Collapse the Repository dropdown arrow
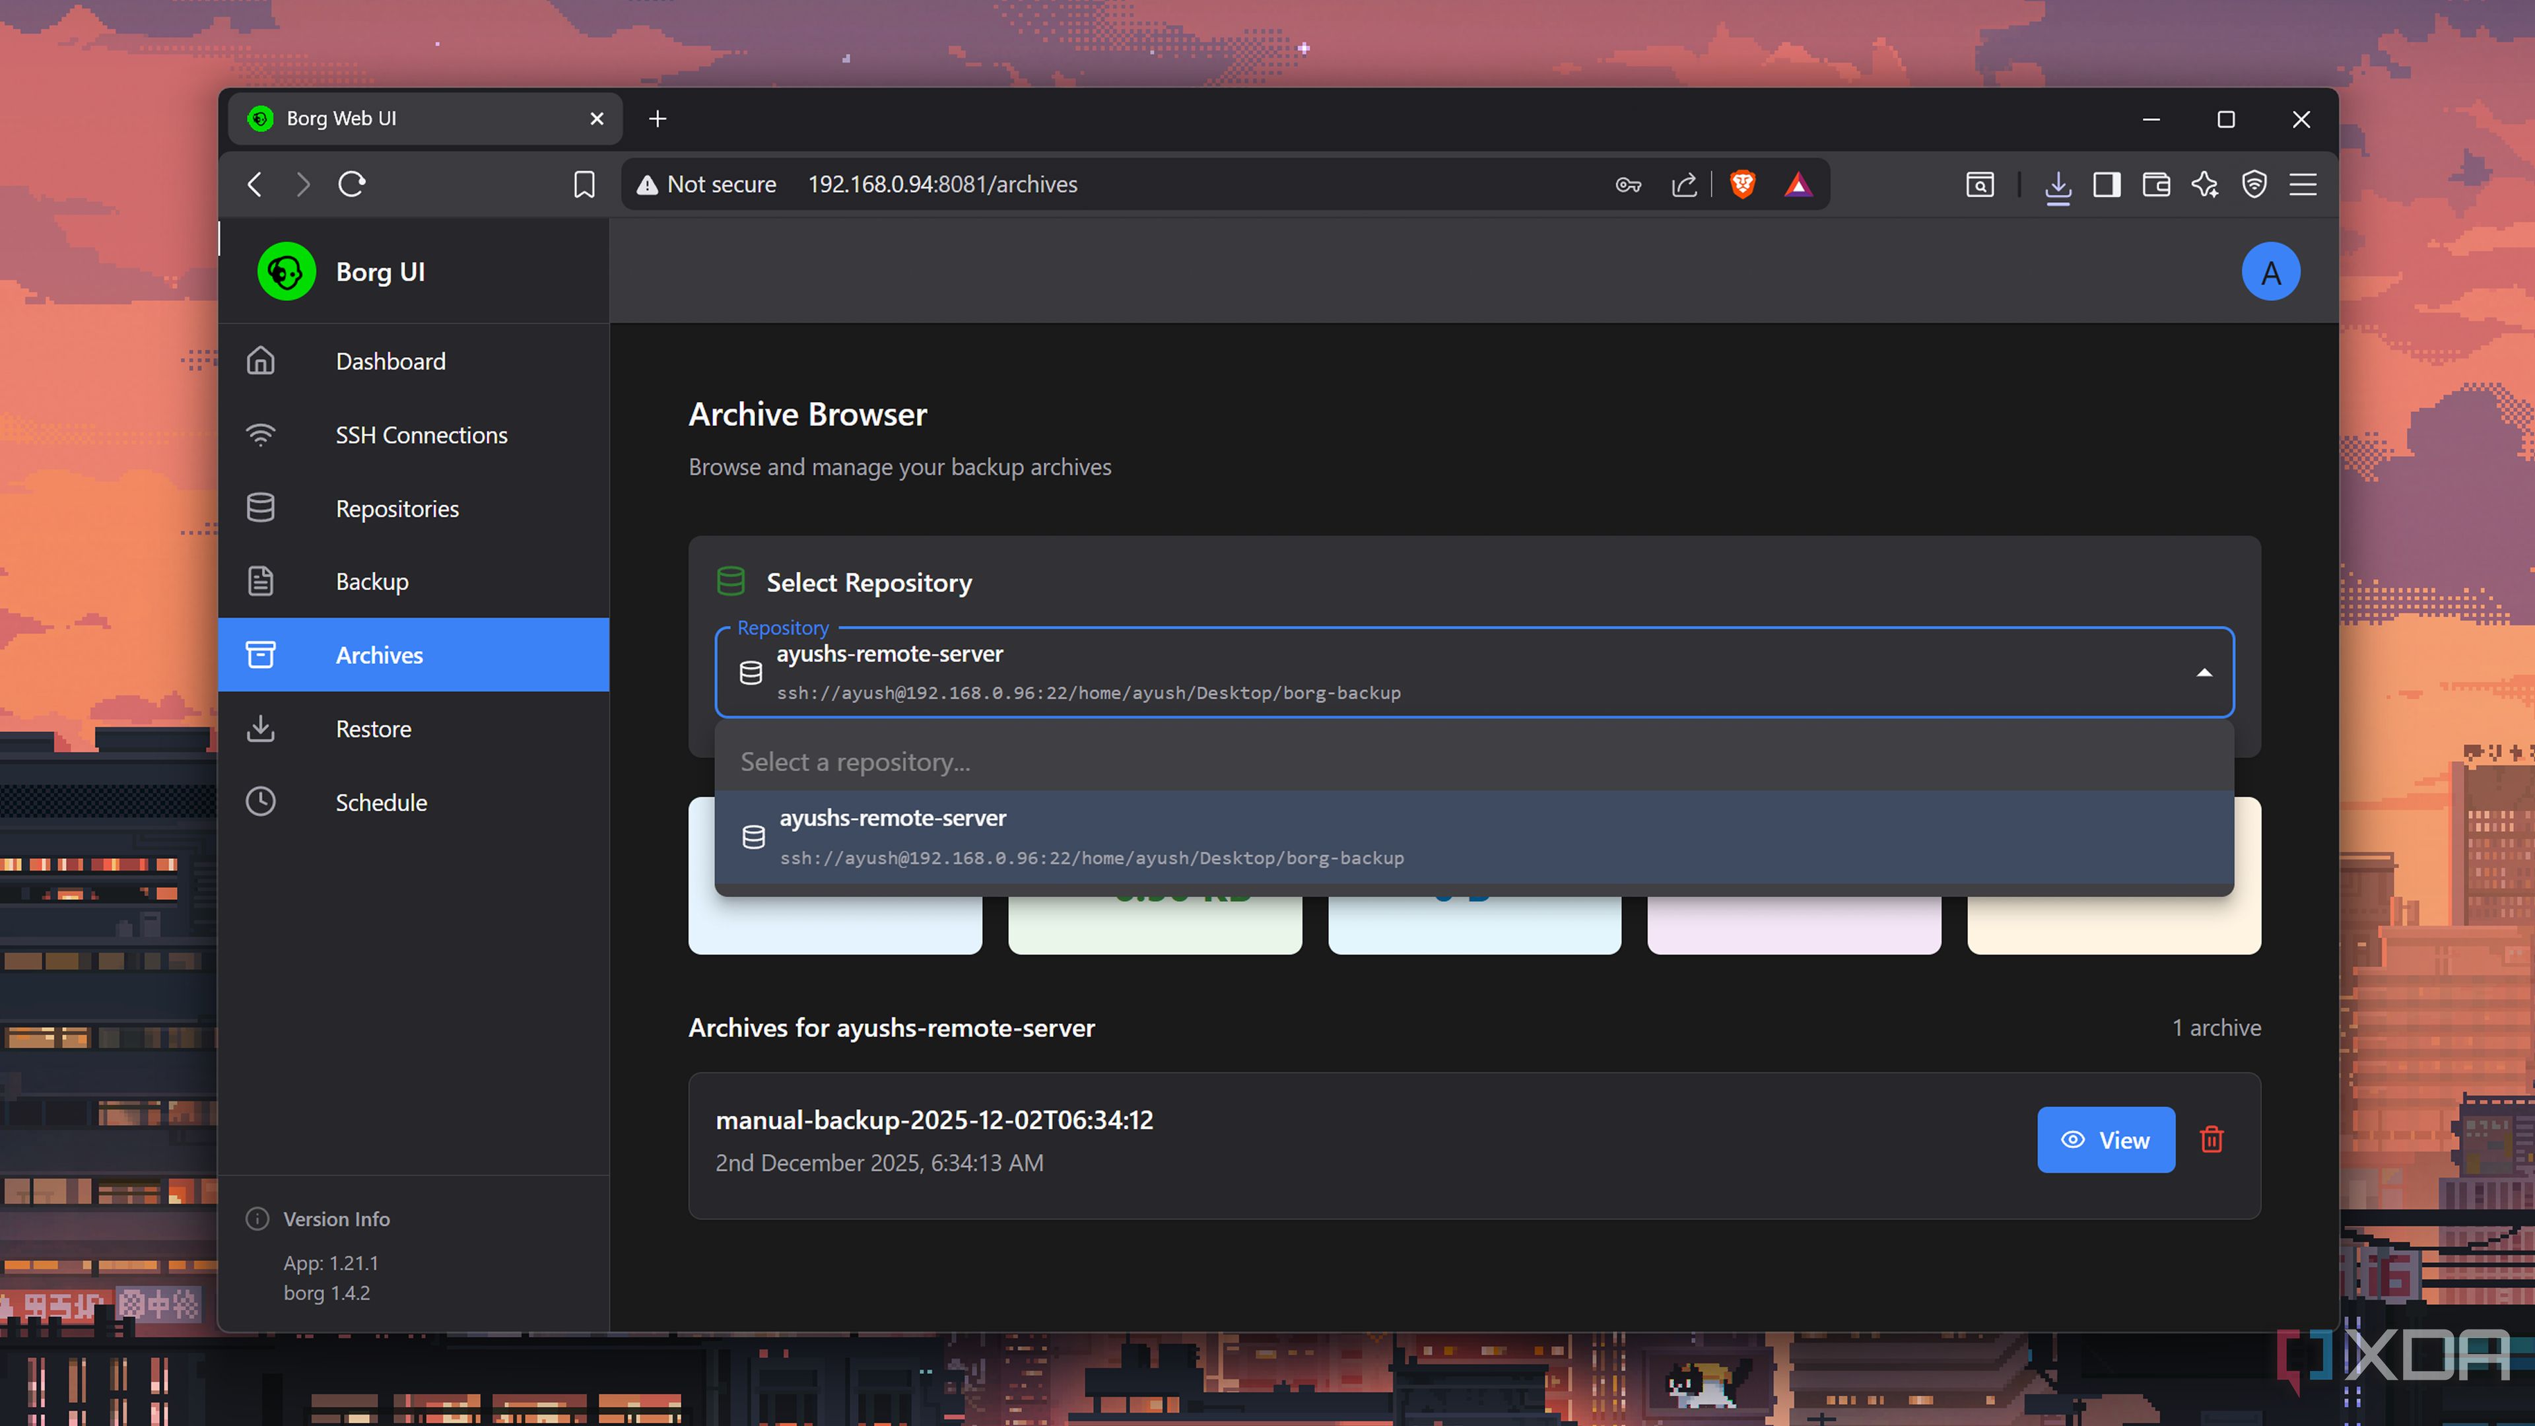Image resolution: width=2535 pixels, height=1426 pixels. [x=2204, y=672]
